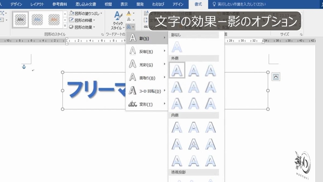Switch to the 校閲 tab
This screenshot has width=323, height=182.
[x=108, y=4]
